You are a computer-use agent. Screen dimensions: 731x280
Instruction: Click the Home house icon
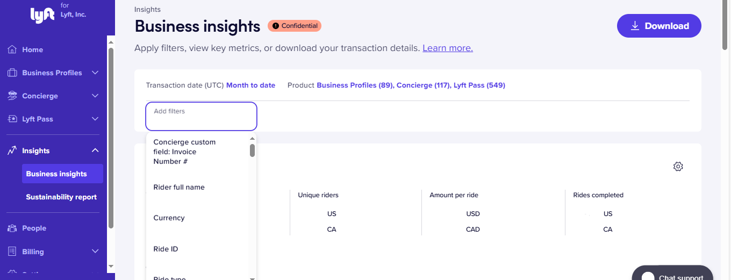click(x=12, y=49)
